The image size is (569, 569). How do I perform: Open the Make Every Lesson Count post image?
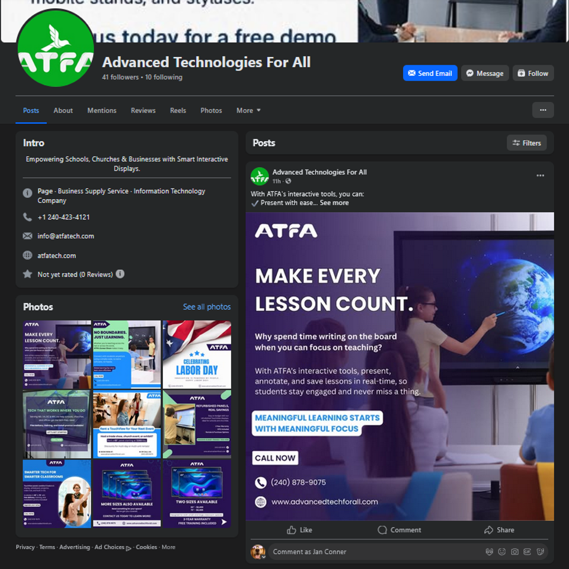[x=399, y=366]
